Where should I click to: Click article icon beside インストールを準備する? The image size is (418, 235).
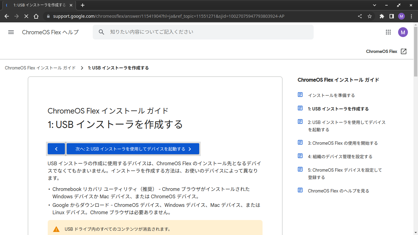tap(300, 95)
